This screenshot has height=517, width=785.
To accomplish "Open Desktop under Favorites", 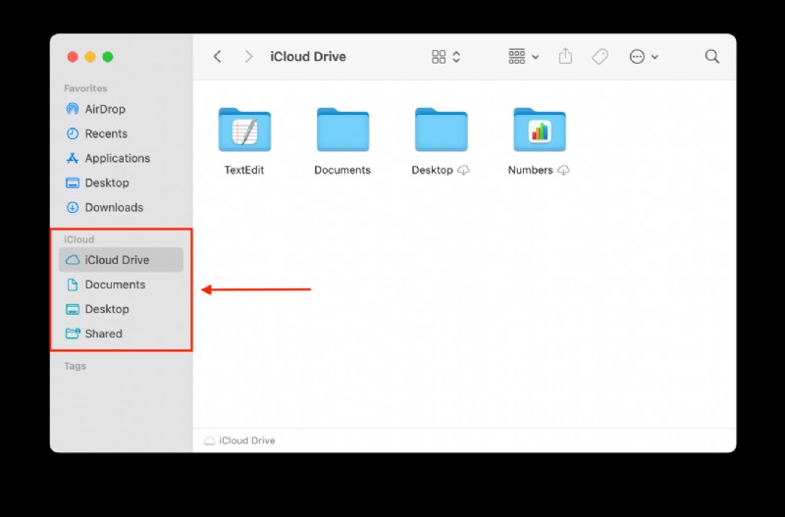I will click(121, 182).
